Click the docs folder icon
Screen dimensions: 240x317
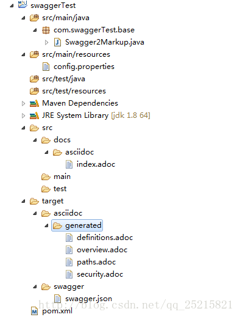pyautogui.click(x=46, y=140)
